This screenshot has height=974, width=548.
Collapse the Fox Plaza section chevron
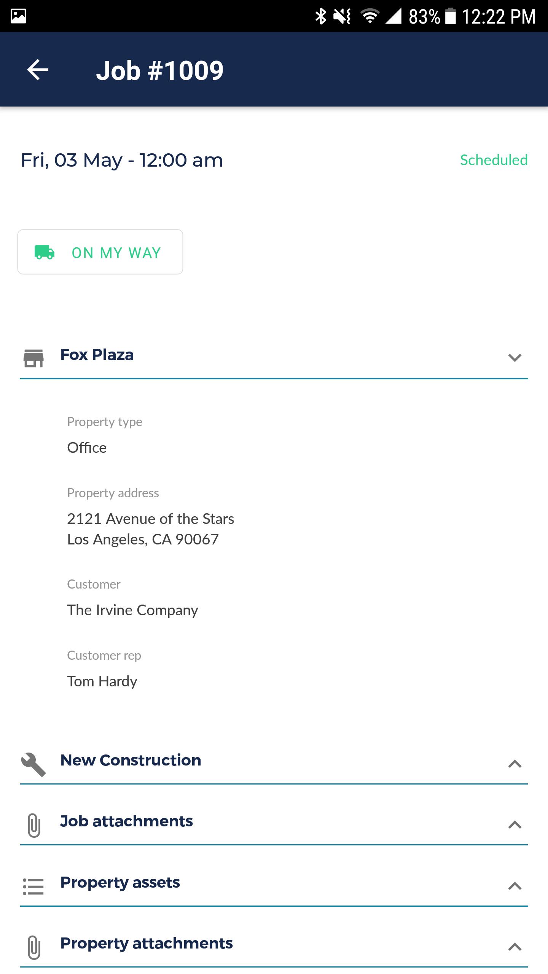pyautogui.click(x=515, y=358)
